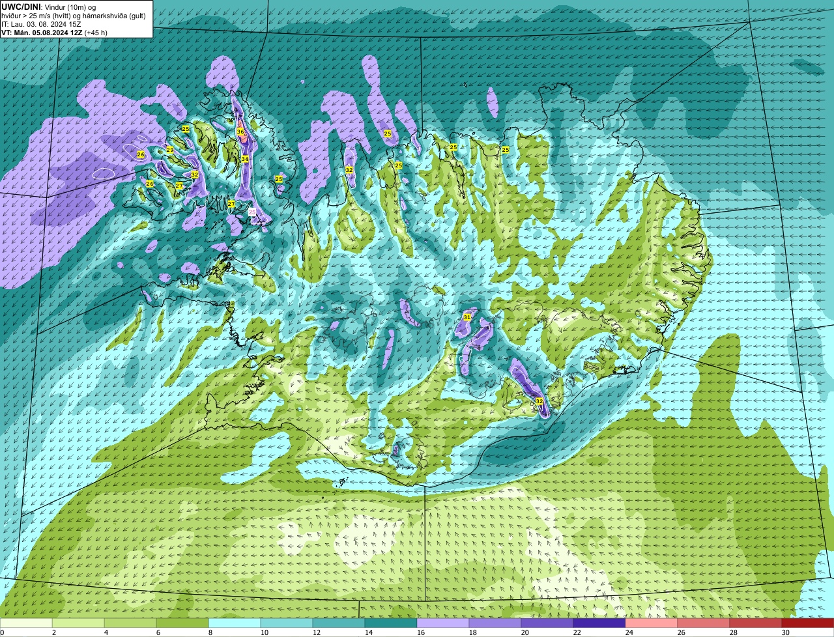Select the 0–2 m/s pale cream legend swatch
834x637 pixels.
pyautogui.click(x=26, y=623)
